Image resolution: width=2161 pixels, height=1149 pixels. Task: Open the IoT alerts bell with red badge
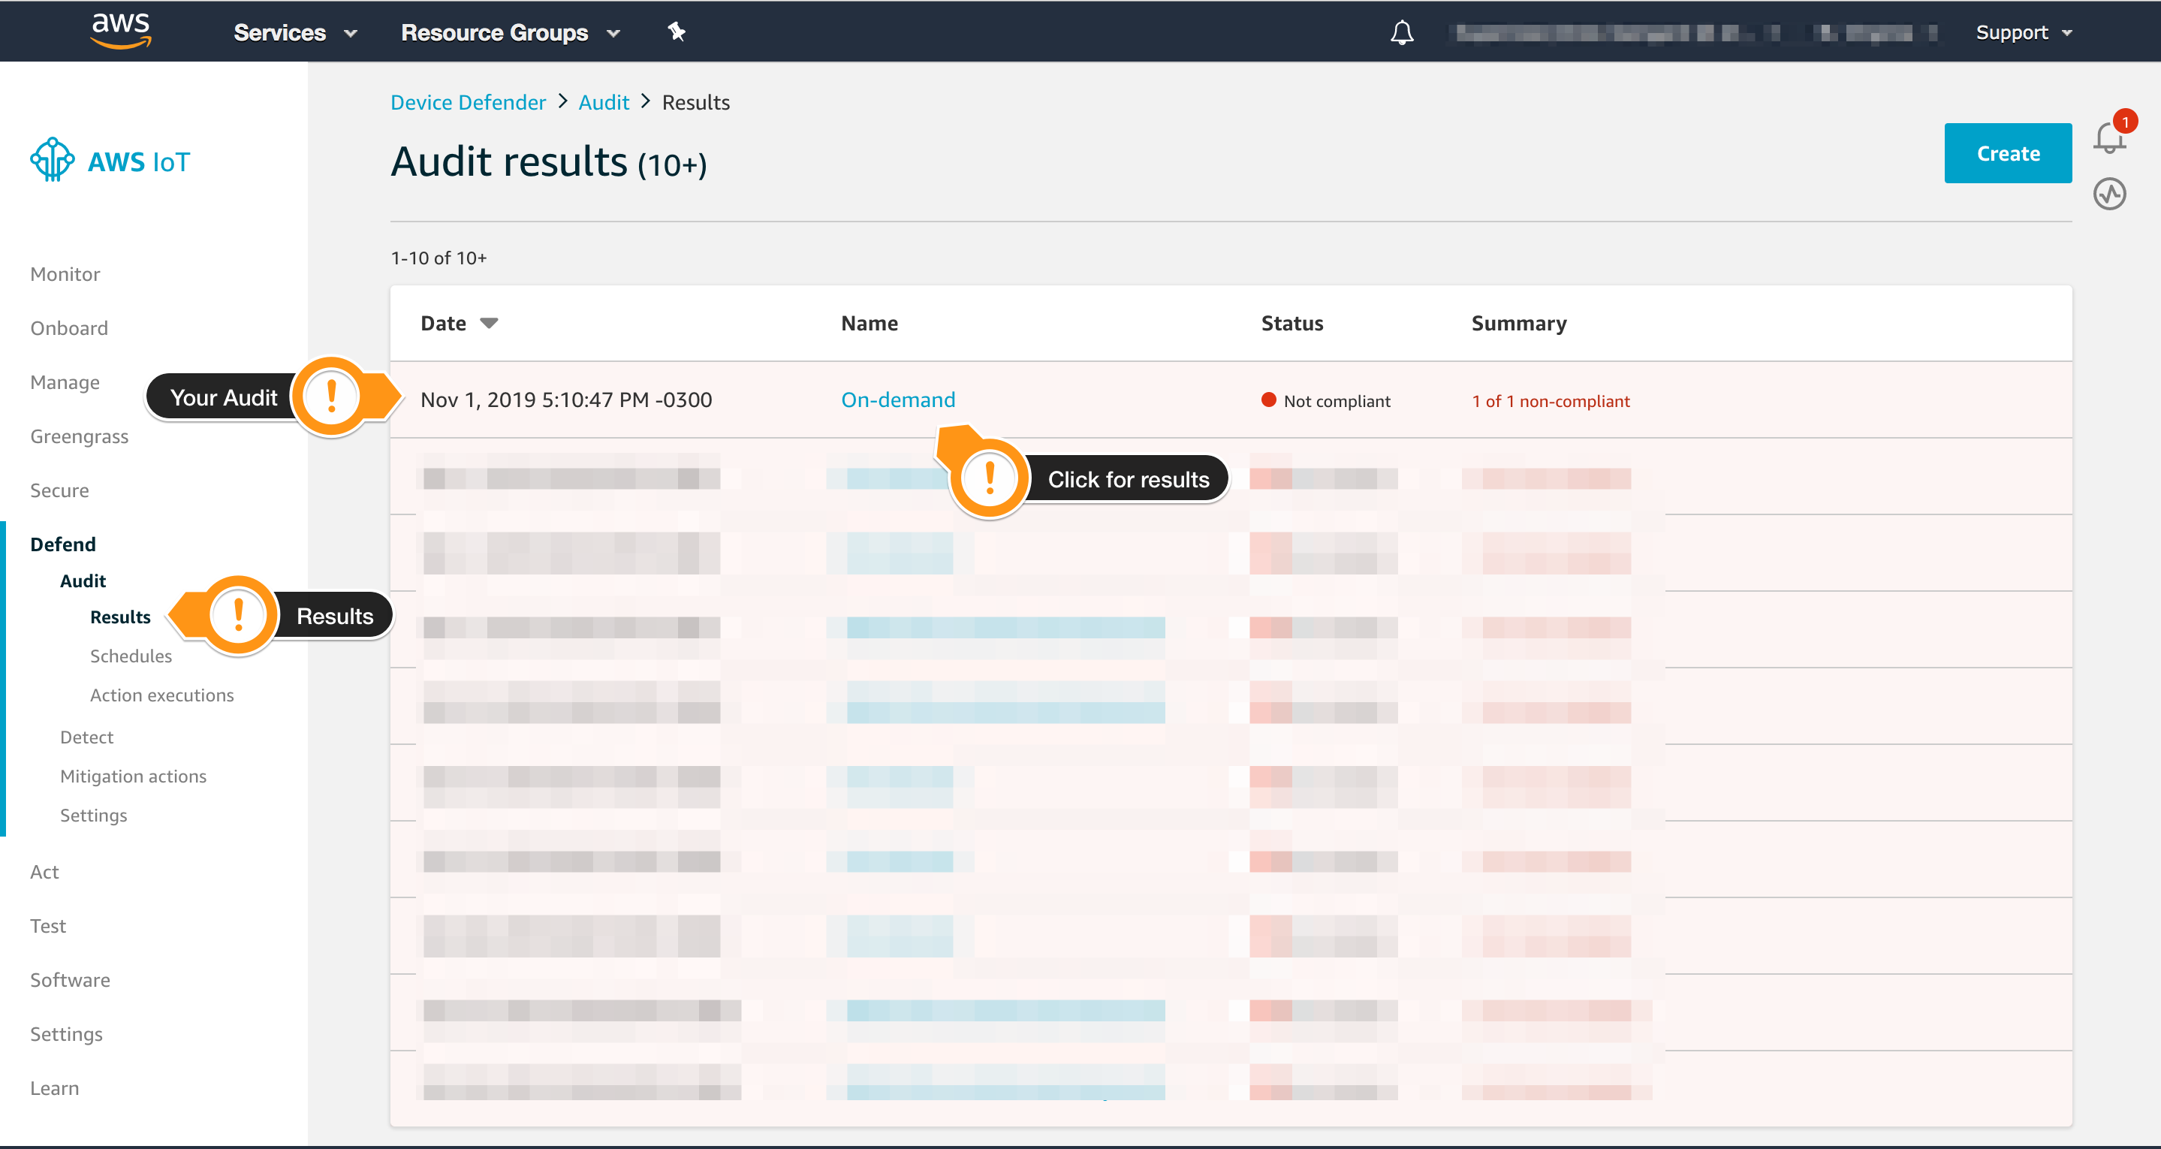pyautogui.click(x=2110, y=136)
